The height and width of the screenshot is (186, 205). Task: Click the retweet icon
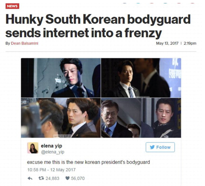pyautogui.click(x=41, y=178)
